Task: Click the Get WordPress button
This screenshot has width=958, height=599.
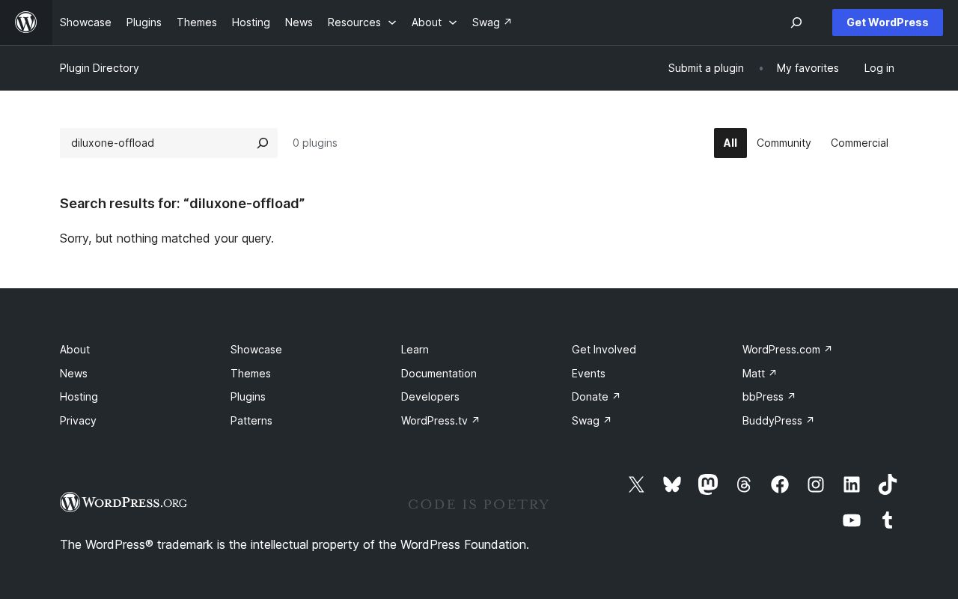Action: pyautogui.click(x=888, y=22)
